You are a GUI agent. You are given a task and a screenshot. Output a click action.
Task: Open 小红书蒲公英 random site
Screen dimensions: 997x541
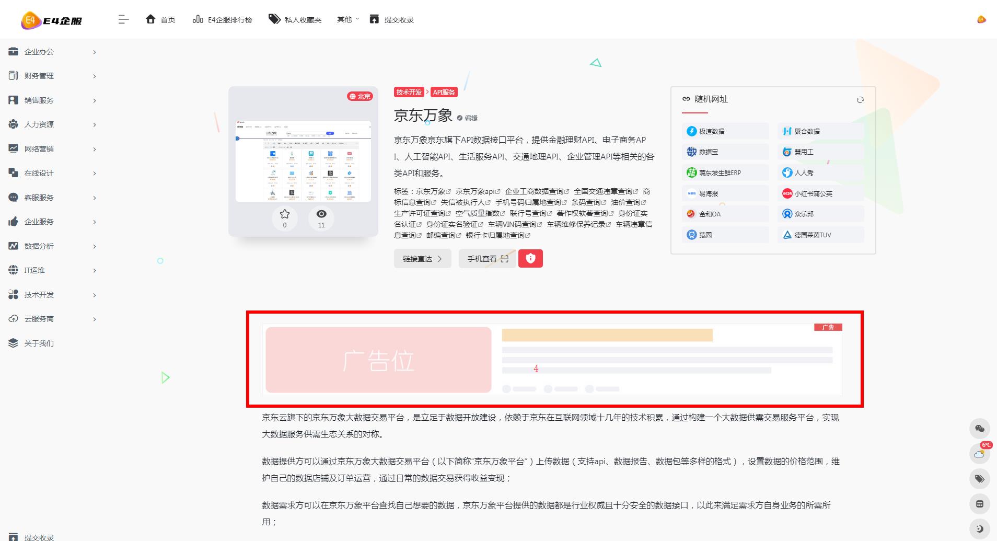[820, 193]
